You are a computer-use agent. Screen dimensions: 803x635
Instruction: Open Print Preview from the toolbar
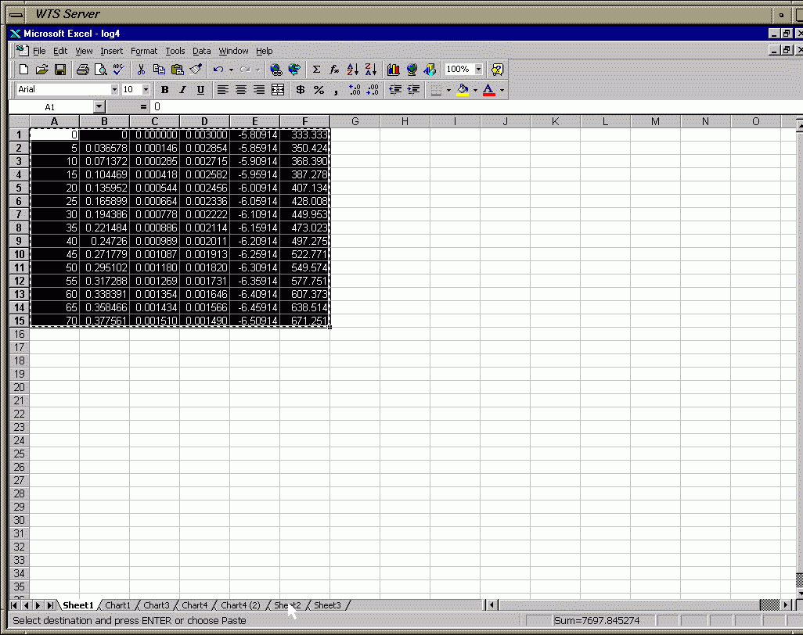click(100, 70)
